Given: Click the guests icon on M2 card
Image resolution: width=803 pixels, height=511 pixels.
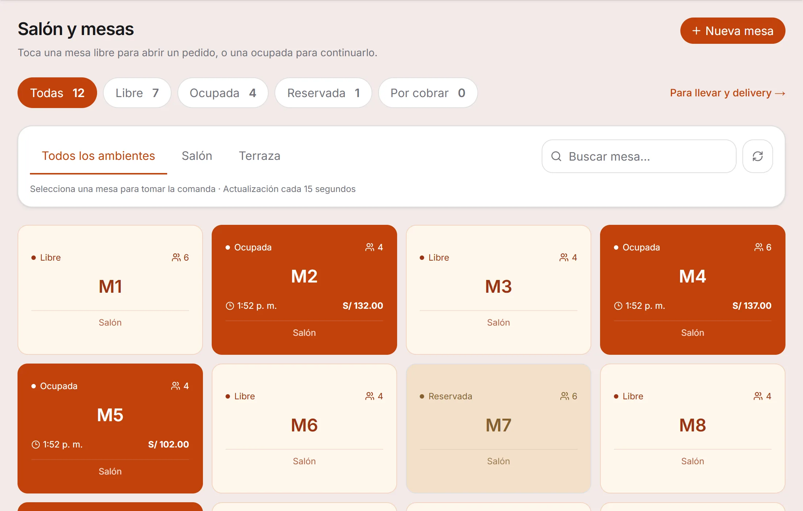Looking at the screenshot, I should (370, 247).
